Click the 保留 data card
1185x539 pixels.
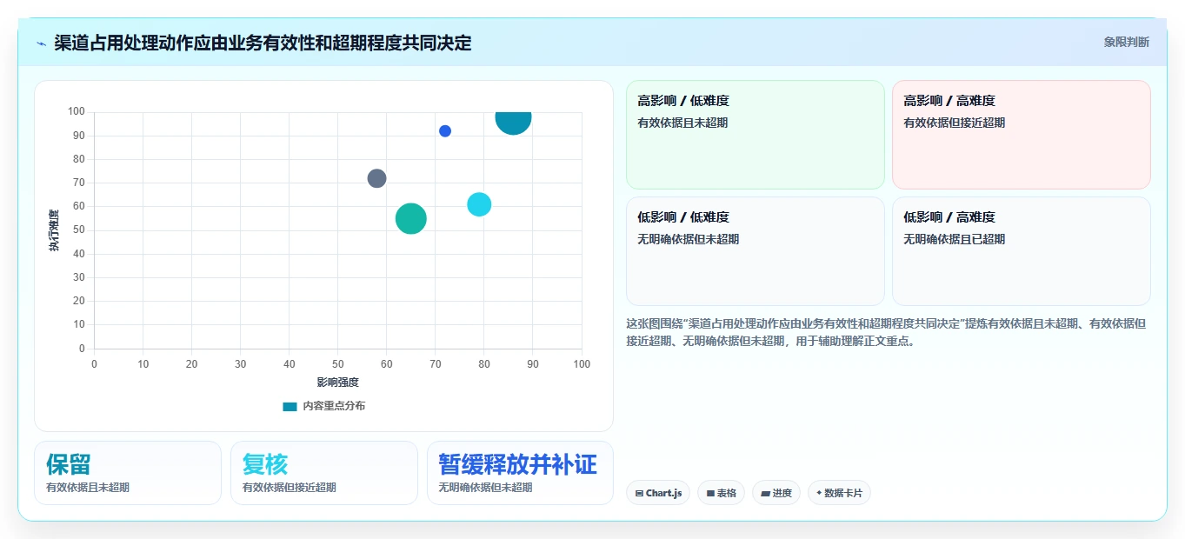tap(128, 473)
